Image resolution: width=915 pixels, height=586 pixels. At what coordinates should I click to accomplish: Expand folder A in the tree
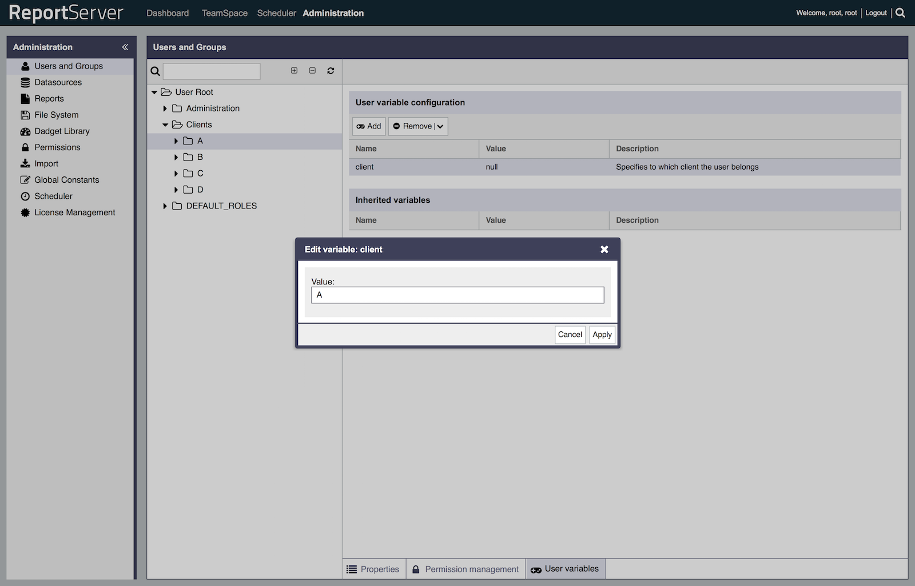[x=176, y=141]
